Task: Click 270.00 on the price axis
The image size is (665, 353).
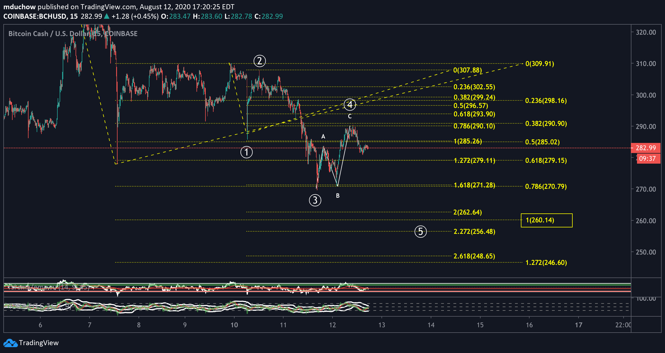Action: tap(646, 189)
